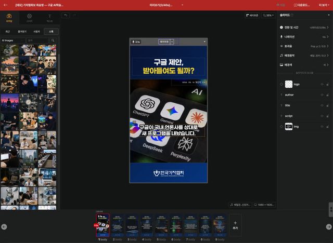This screenshot has height=243, width=333.
Task: Hide the author layer with its eye icon
Action: (x=322, y=95)
